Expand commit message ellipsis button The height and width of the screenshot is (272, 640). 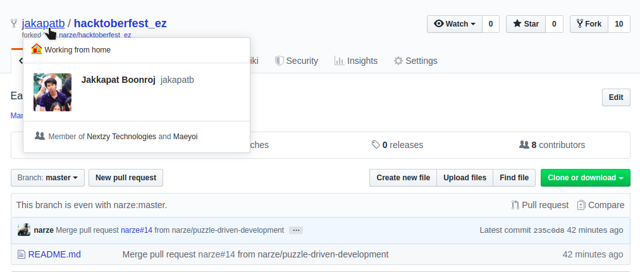tap(296, 230)
